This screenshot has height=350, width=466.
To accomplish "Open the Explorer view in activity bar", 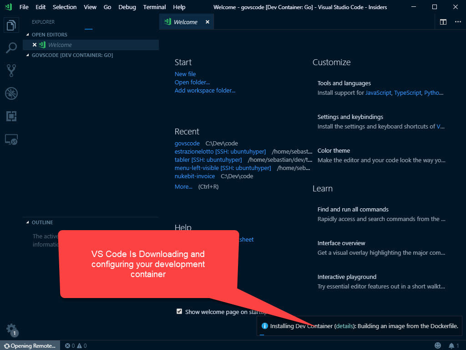I will pyautogui.click(x=11, y=26).
